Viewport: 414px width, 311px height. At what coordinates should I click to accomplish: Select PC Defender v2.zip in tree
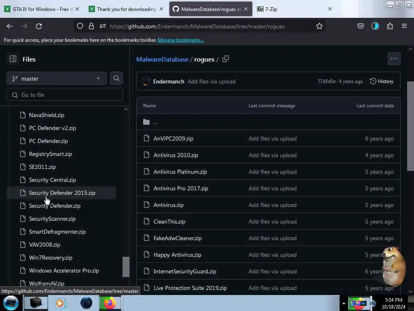[52, 128]
